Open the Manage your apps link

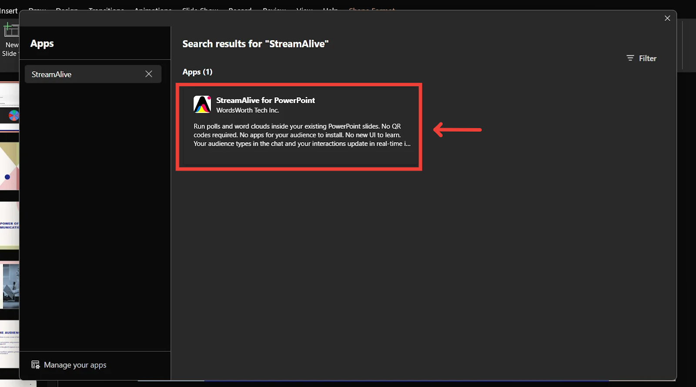pyautogui.click(x=69, y=365)
